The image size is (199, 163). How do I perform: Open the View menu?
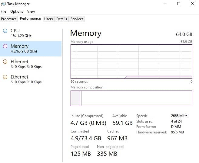[x=31, y=11]
